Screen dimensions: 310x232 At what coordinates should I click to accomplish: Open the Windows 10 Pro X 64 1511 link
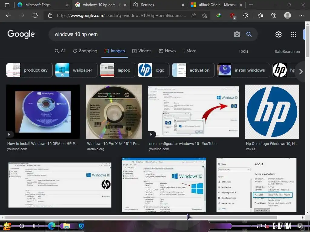point(114,143)
